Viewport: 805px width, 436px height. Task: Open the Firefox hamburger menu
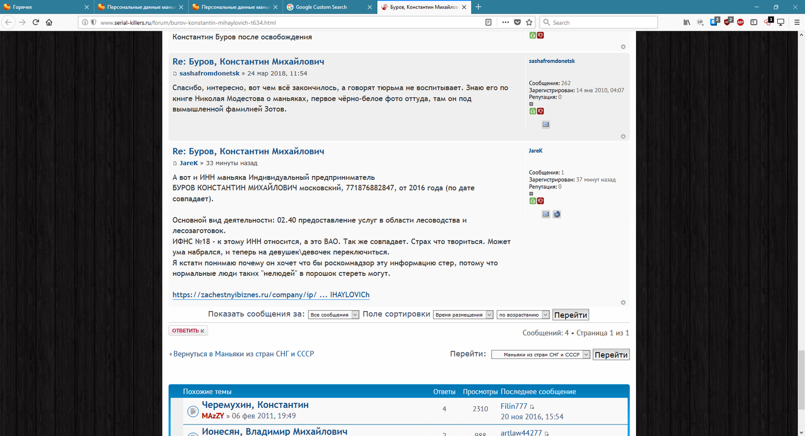coord(796,22)
